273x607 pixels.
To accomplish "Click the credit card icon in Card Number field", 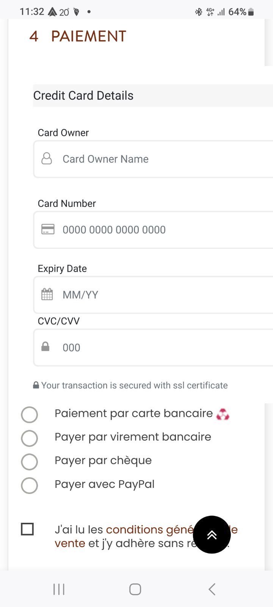I will 48,229.
